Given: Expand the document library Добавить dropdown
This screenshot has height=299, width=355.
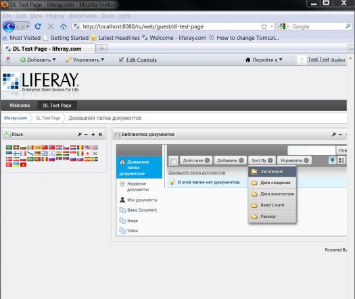Looking at the screenshot, I should point(230,160).
